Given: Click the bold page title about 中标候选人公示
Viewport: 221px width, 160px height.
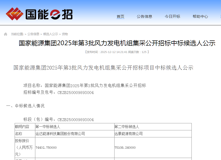Looking at the screenshot, I should (117, 43).
